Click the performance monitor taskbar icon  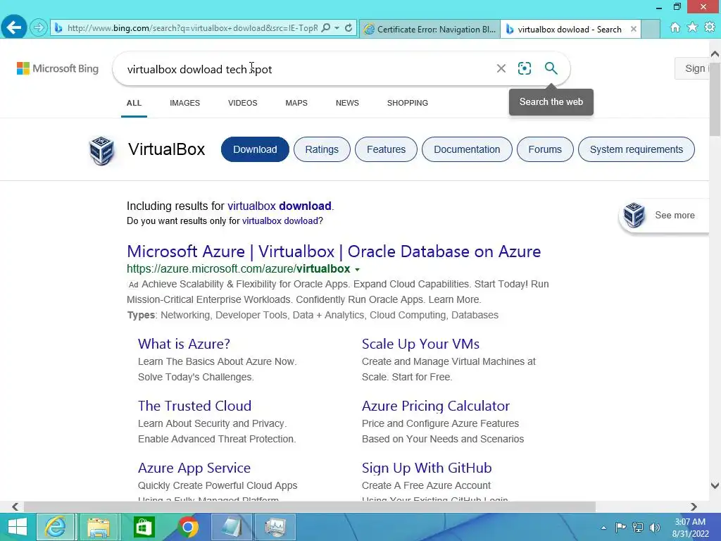click(275, 527)
